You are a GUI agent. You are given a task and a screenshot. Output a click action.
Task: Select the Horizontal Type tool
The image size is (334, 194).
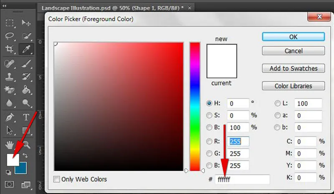pos(26,117)
